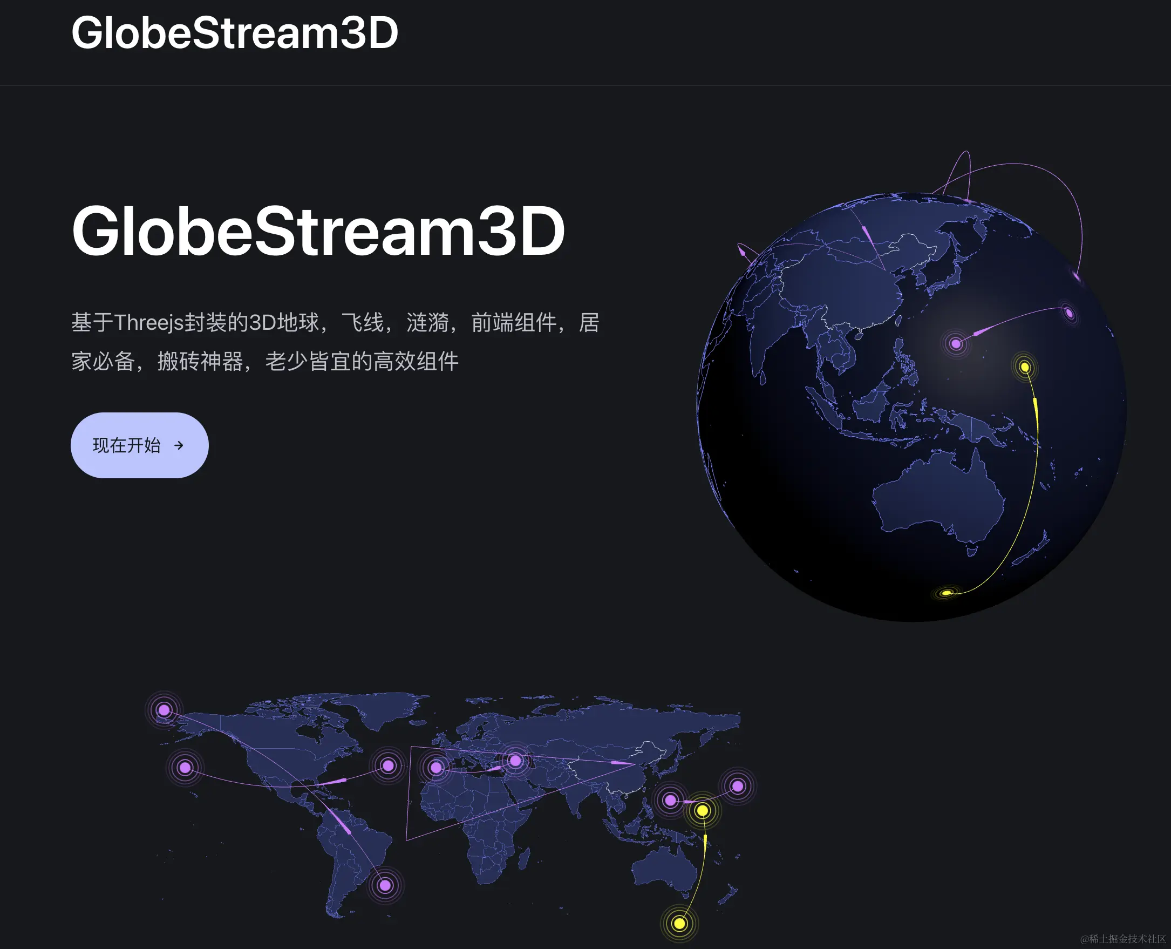This screenshot has width=1171, height=949.
Task: Click the purple marker off Brazil's coast
Action: click(385, 885)
